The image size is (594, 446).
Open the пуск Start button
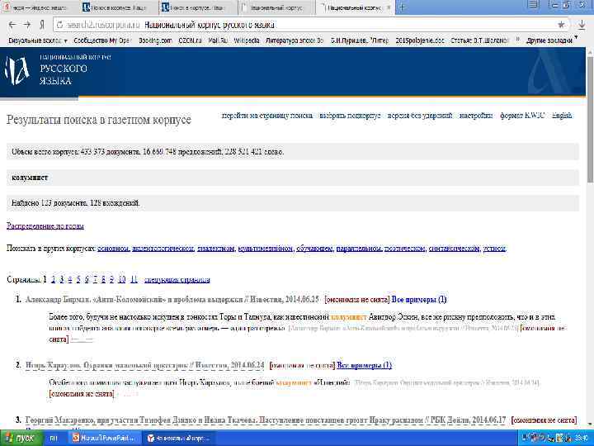tap(21, 439)
